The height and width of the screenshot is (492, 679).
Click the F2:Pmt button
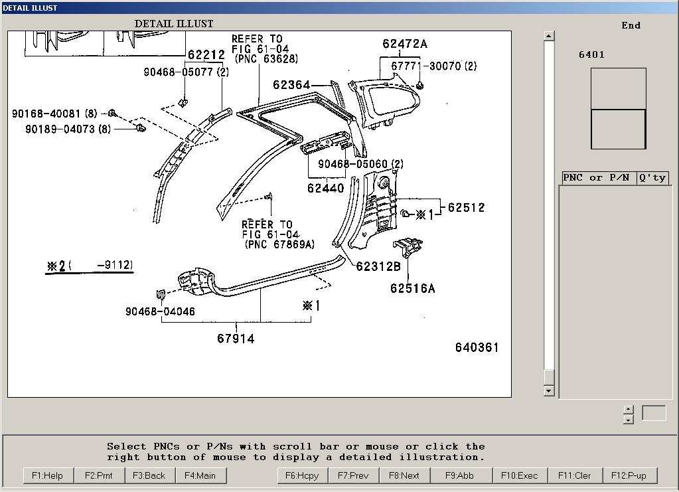100,475
